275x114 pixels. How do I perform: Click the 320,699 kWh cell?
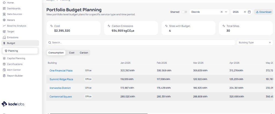pos(237,97)
